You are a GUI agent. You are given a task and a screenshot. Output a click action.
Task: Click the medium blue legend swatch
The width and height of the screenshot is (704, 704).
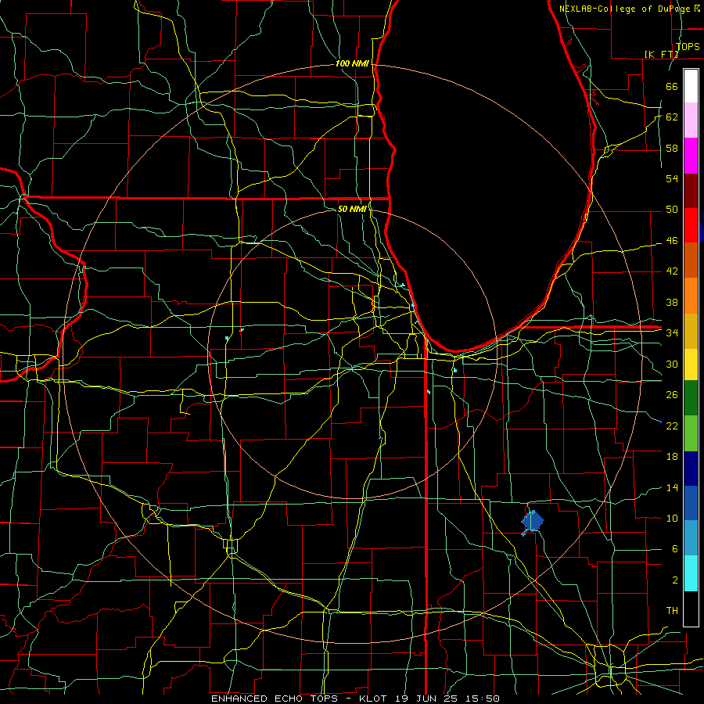(x=691, y=503)
